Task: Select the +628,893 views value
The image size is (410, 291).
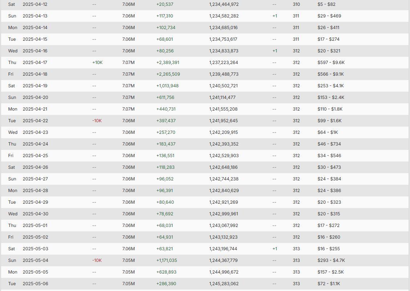Action: click(166, 272)
